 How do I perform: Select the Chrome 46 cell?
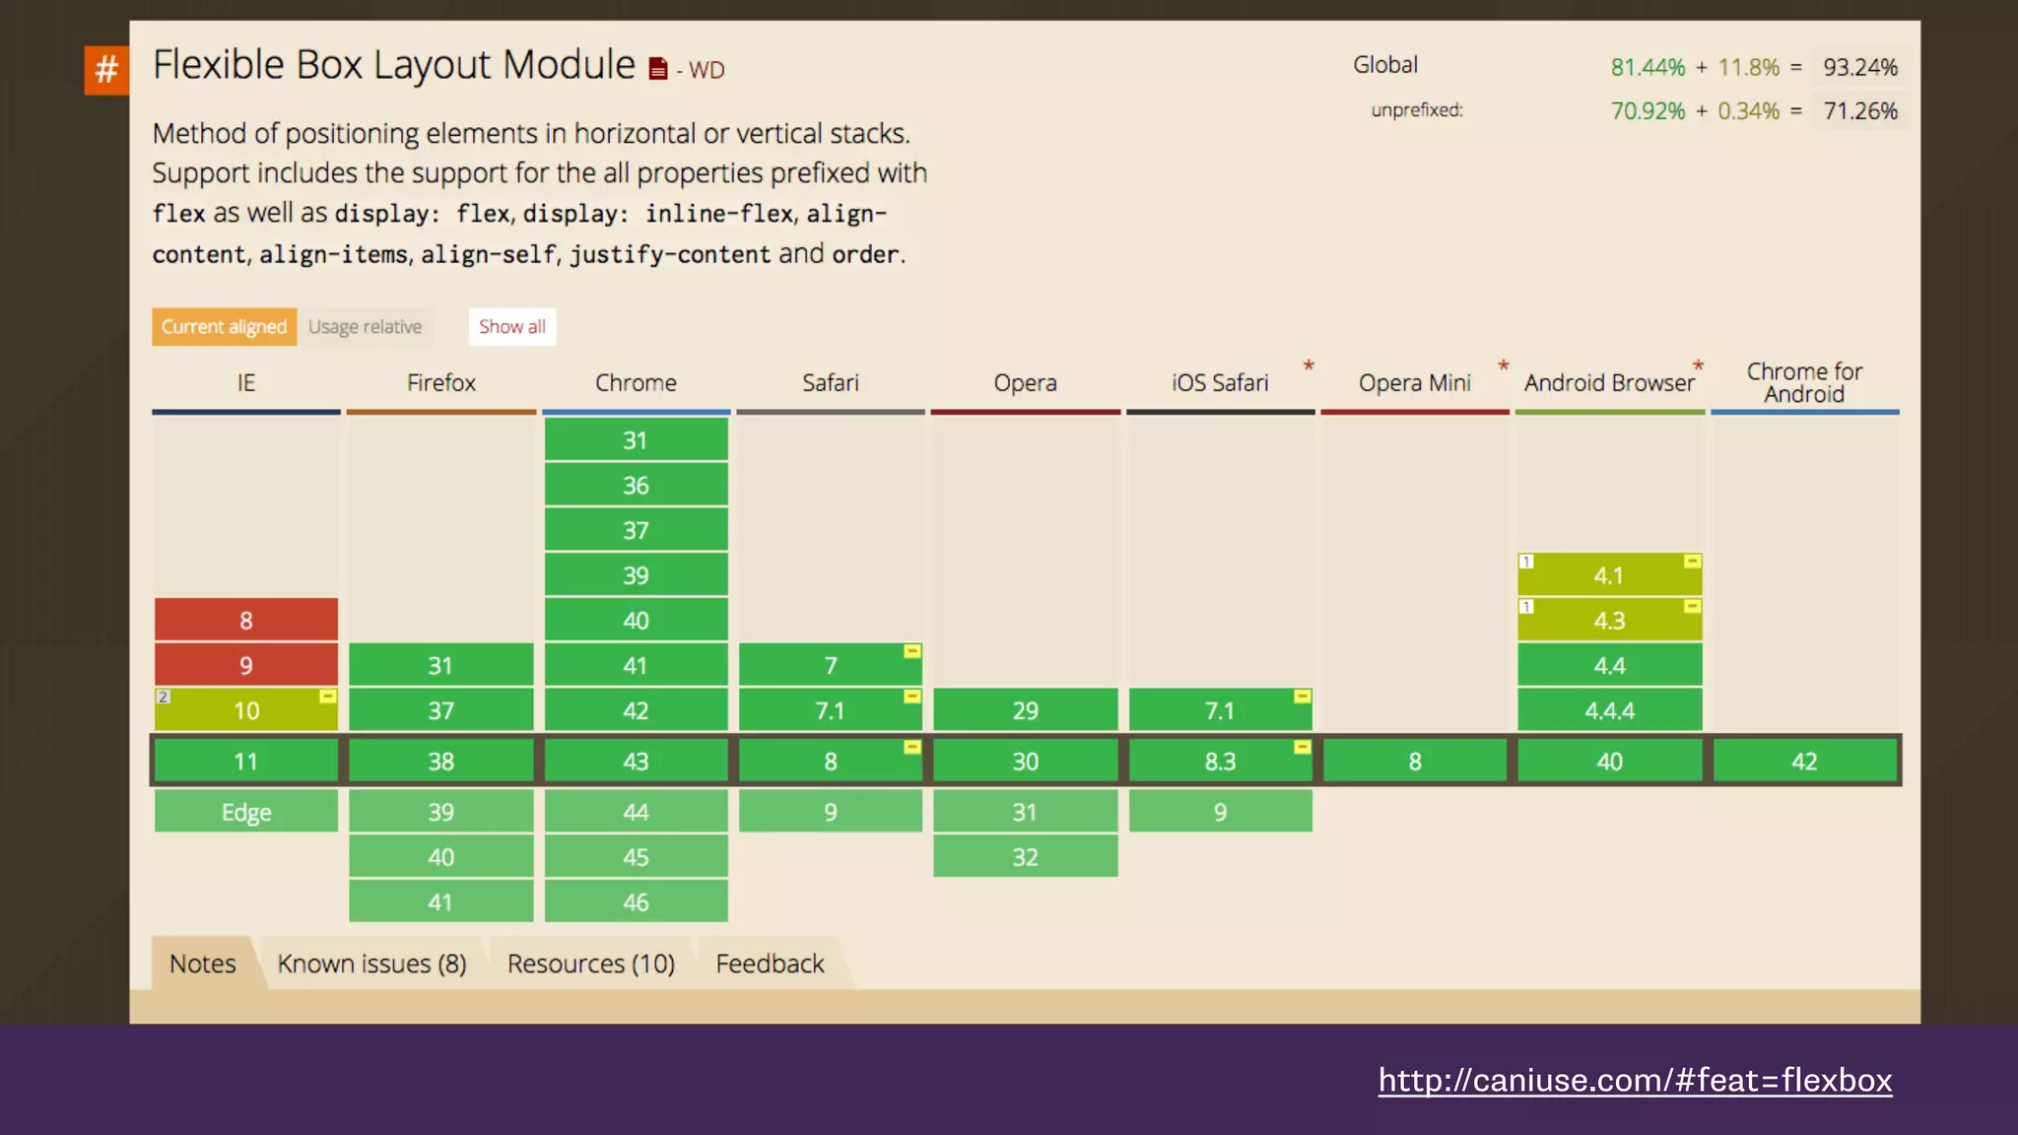637,901
